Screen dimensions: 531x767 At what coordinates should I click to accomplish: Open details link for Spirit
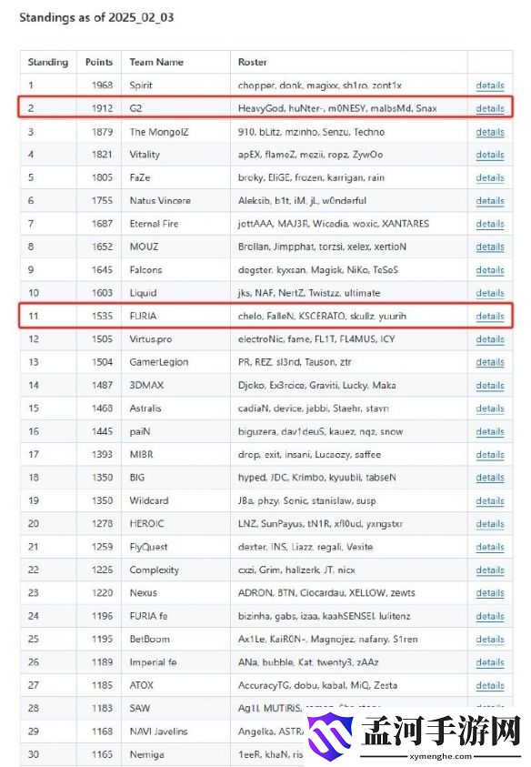[x=490, y=86]
